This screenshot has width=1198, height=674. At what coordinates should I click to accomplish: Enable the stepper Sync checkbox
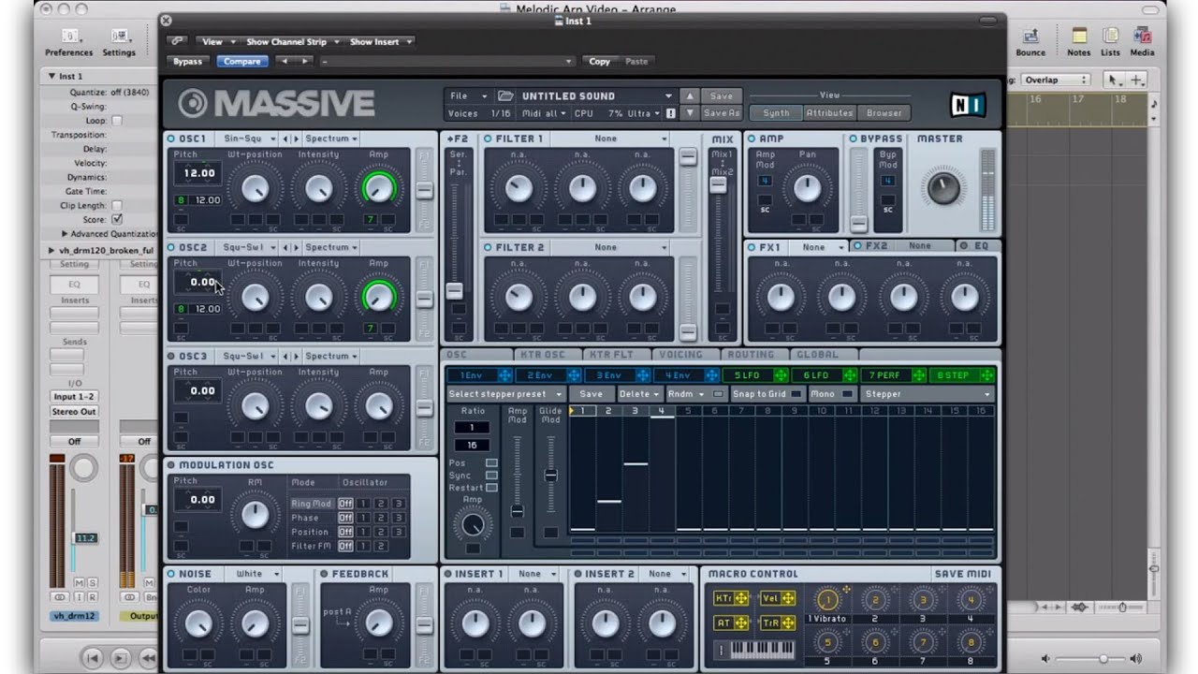tap(491, 476)
